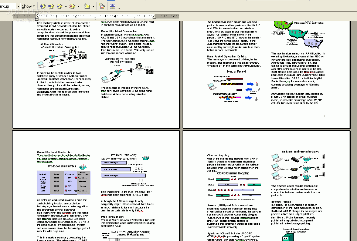
Task: Open Display for Review dropdown ending in 'arkup'
Action: click(x=18, y=6)
